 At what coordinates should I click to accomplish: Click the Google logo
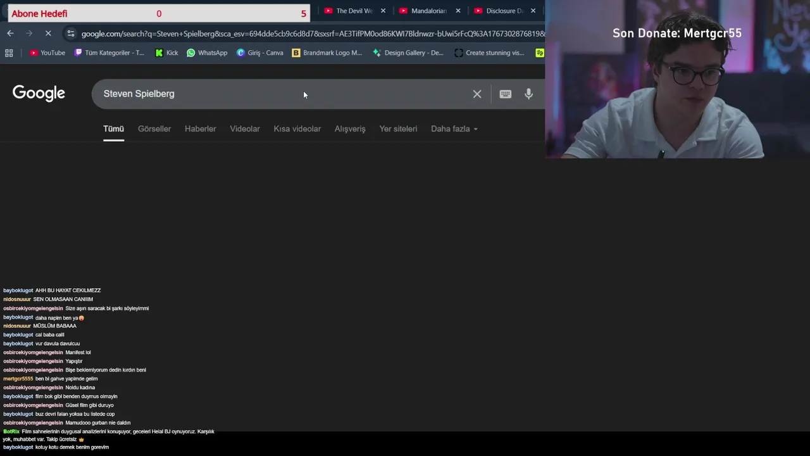[x=39, y=94]
